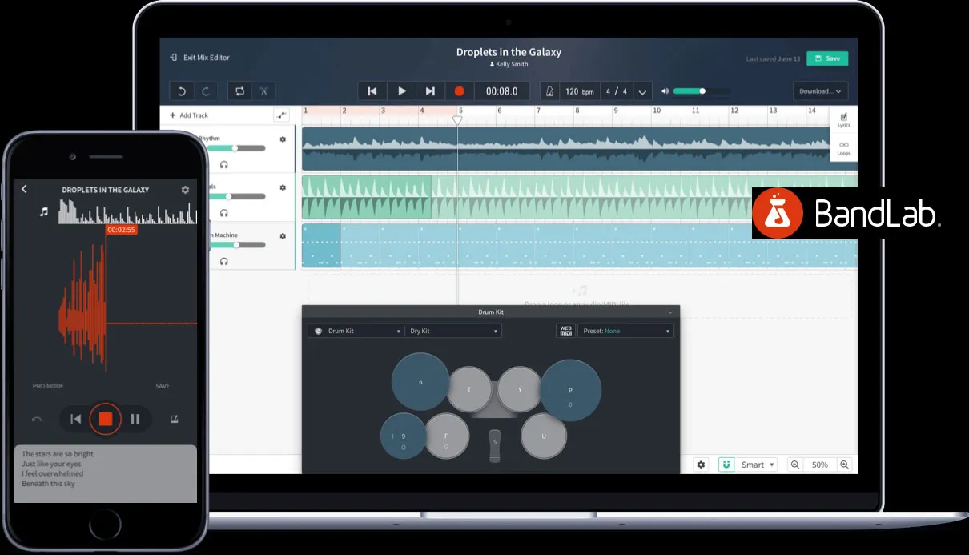This screenshot has width=969, height=555.
Task: Open the Drum Kit instrument dropdown
Action: pyautogui.click(x=356, y=331)
